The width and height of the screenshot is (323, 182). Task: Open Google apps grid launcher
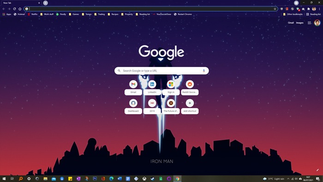pyautogui.click(x=309, y=23)
